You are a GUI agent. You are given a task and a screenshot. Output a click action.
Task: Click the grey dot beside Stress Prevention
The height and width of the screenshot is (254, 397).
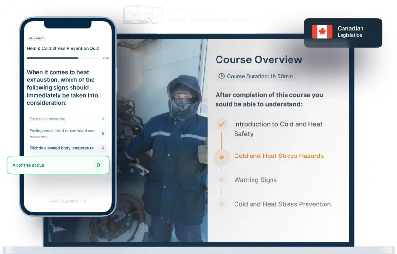pos(221,204)
